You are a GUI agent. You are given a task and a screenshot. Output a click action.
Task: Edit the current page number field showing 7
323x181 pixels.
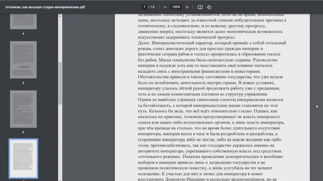tap(144, 7)
